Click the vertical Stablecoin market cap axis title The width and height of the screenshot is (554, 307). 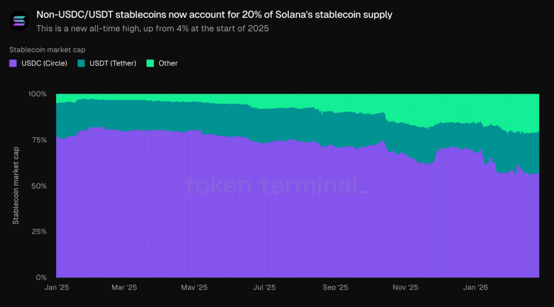point(16,185)
